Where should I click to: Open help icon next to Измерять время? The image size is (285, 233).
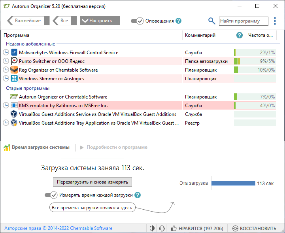coord(138,195)
